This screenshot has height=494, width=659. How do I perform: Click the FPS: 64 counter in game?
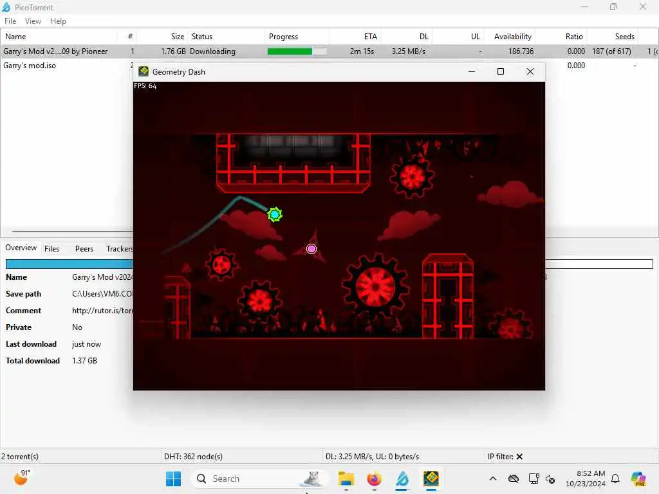point(145,86)
